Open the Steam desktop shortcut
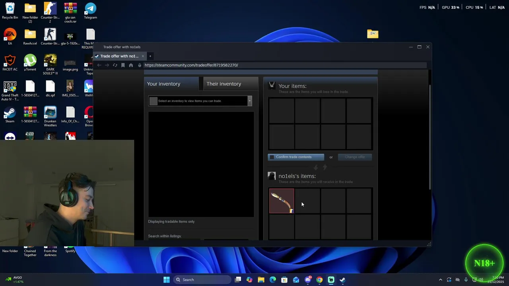Image resolution: width=509 pixels, height=286 pixels. [x=10, y=115]
